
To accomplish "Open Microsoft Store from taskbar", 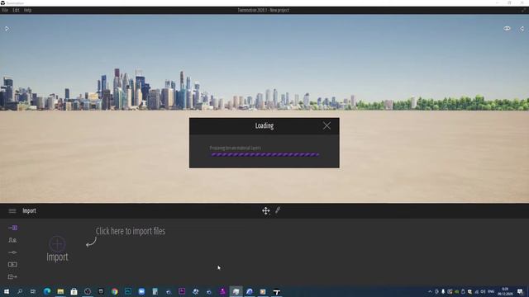I will (x=74, y=291).
